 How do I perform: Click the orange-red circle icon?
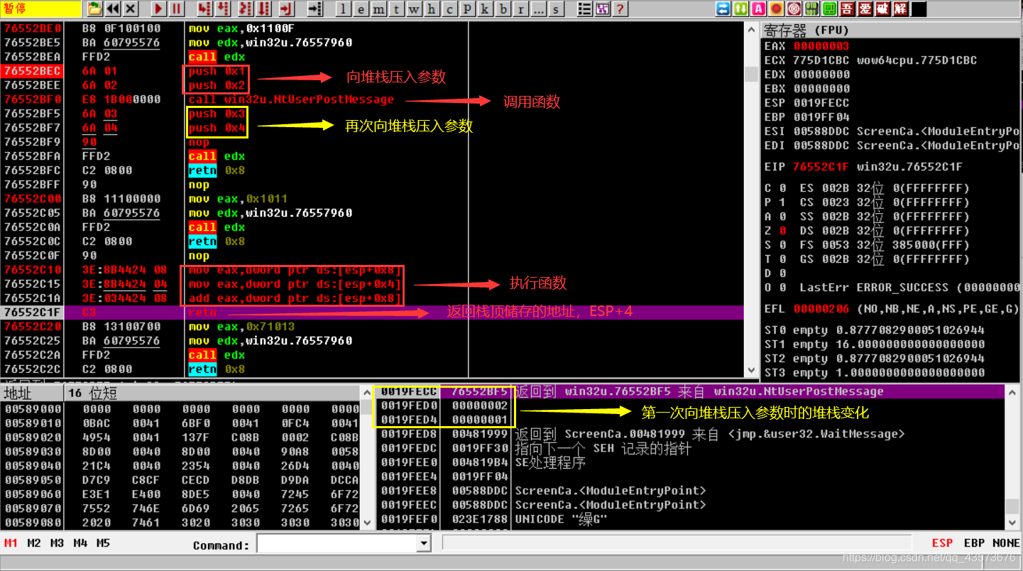pyautogui.click(x=777, y=9)
